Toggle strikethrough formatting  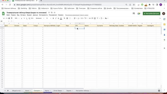(58, 18)
